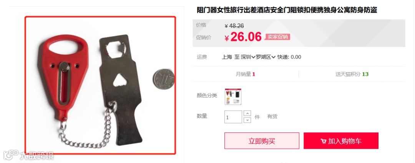This screenshot has height=163, width=415.
Task: Click the coin in the product photo
Action: tap(163, 78)
